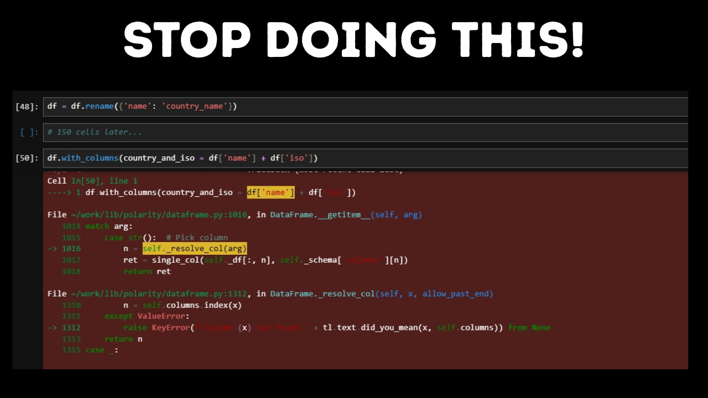Click traceback line 1018 'return ret'
Image resolution: width=708 pixels, height=398 pixels.
[116, 271]
